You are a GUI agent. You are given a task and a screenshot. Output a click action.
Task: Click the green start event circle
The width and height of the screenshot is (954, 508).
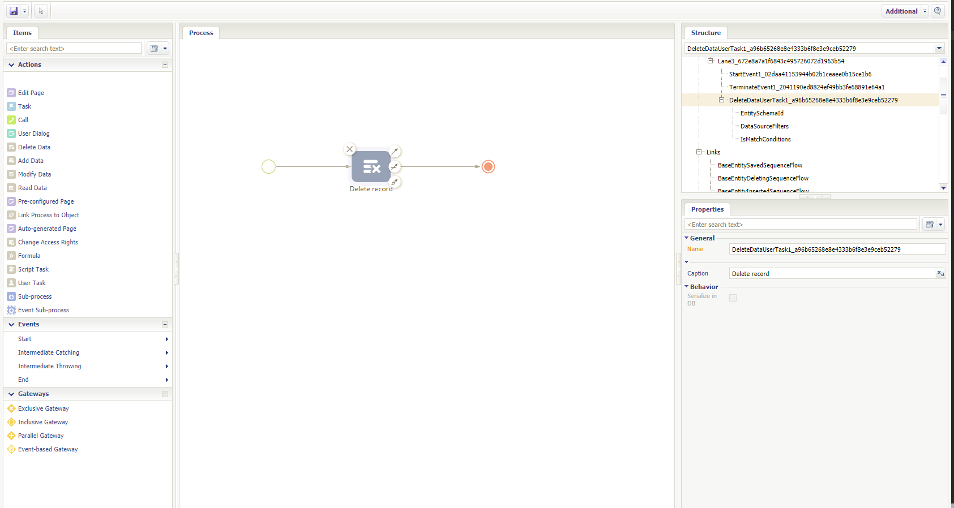pyautogui.click(x=269, y=166)
